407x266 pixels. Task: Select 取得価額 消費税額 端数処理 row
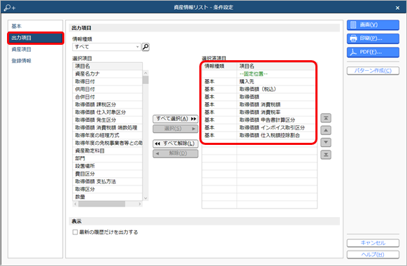point(108,127)
